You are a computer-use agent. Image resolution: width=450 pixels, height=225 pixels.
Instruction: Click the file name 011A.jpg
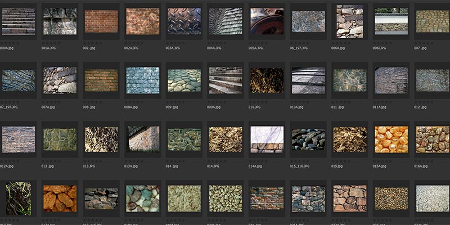click(379, 107)
